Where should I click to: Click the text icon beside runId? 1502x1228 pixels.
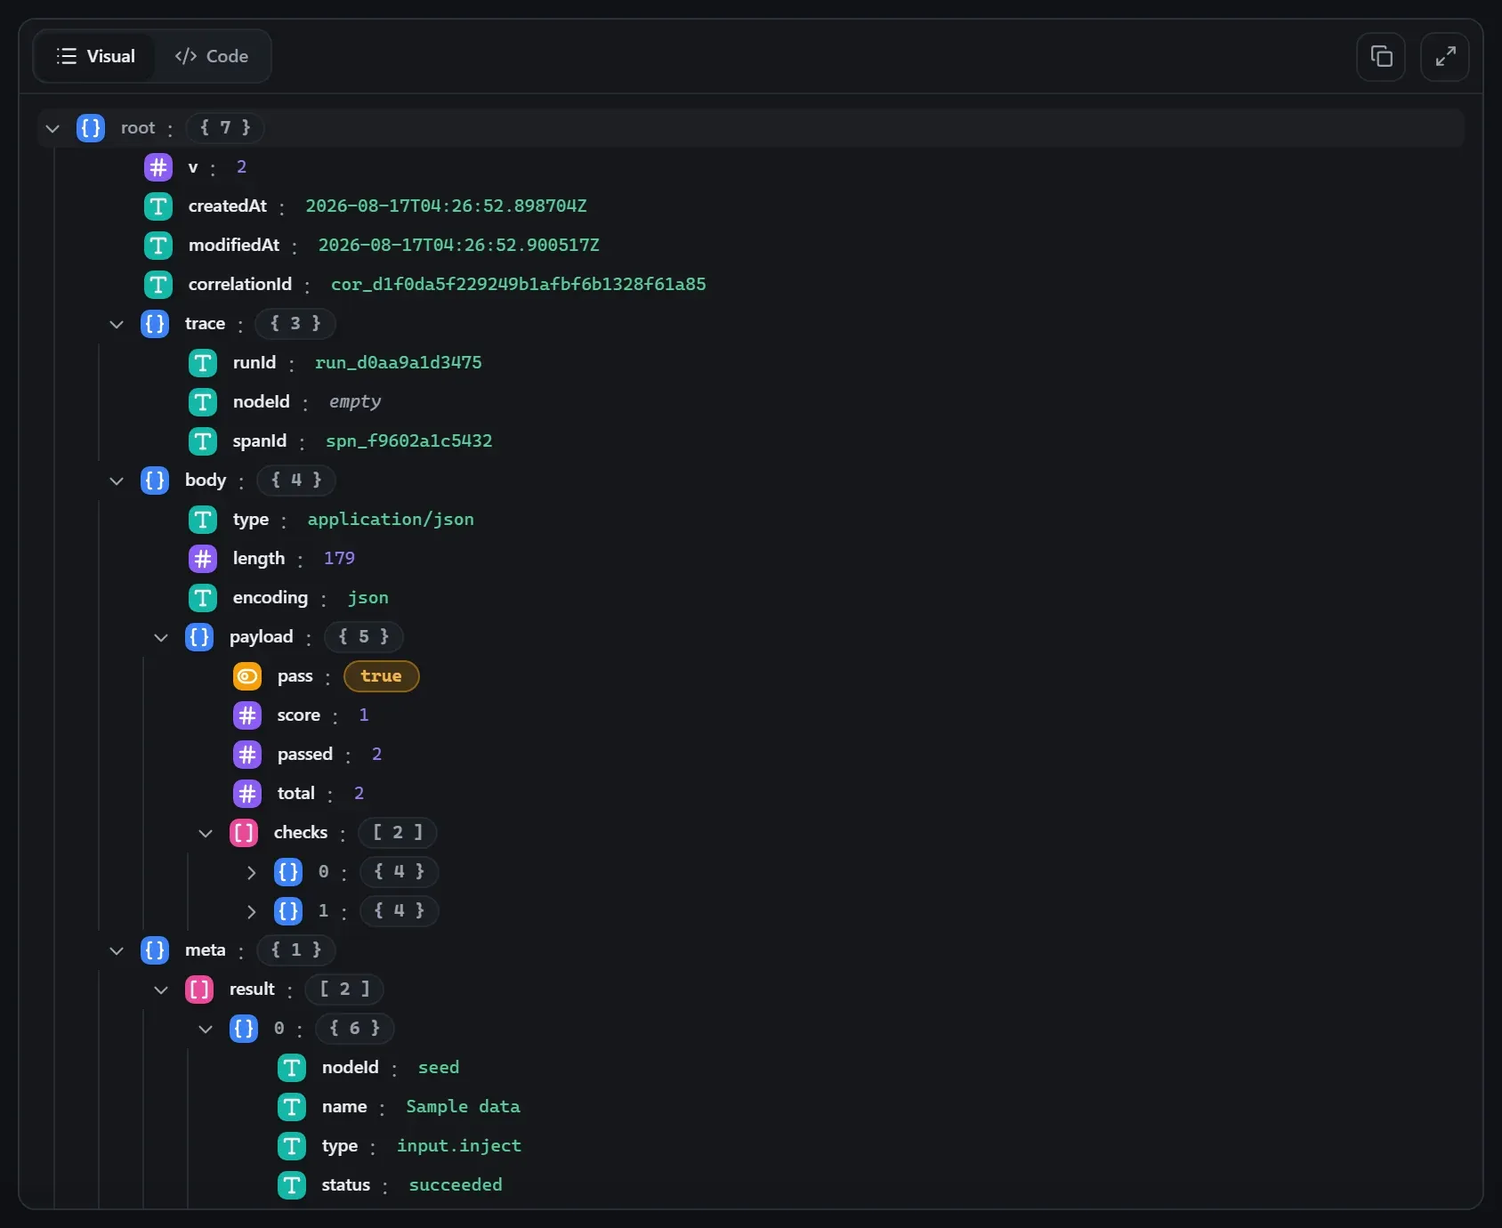tap(203, 363)
